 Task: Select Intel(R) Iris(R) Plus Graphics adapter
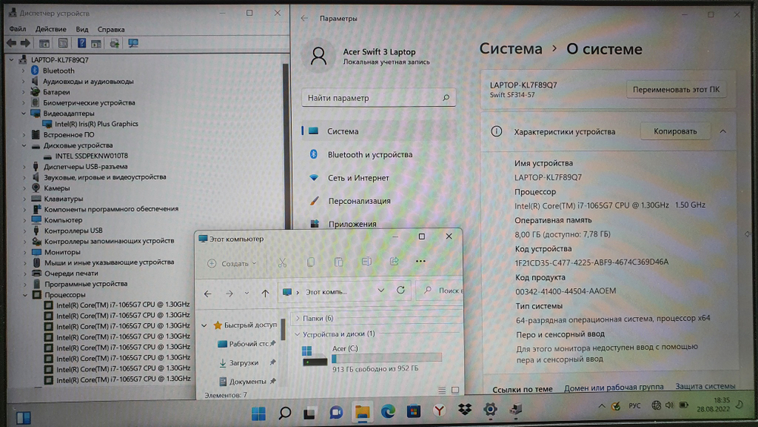click(x=96, y=124)
